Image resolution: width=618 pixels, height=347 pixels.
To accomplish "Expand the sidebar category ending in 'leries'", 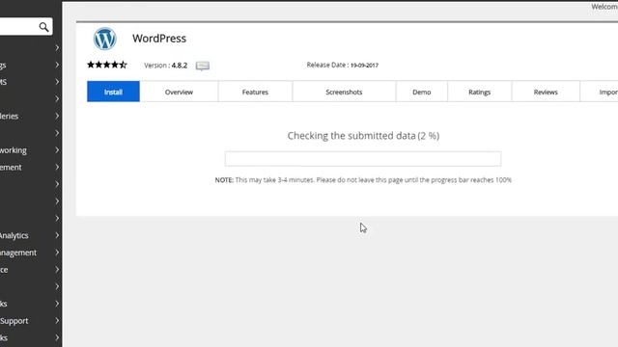I will pos(31,116).
